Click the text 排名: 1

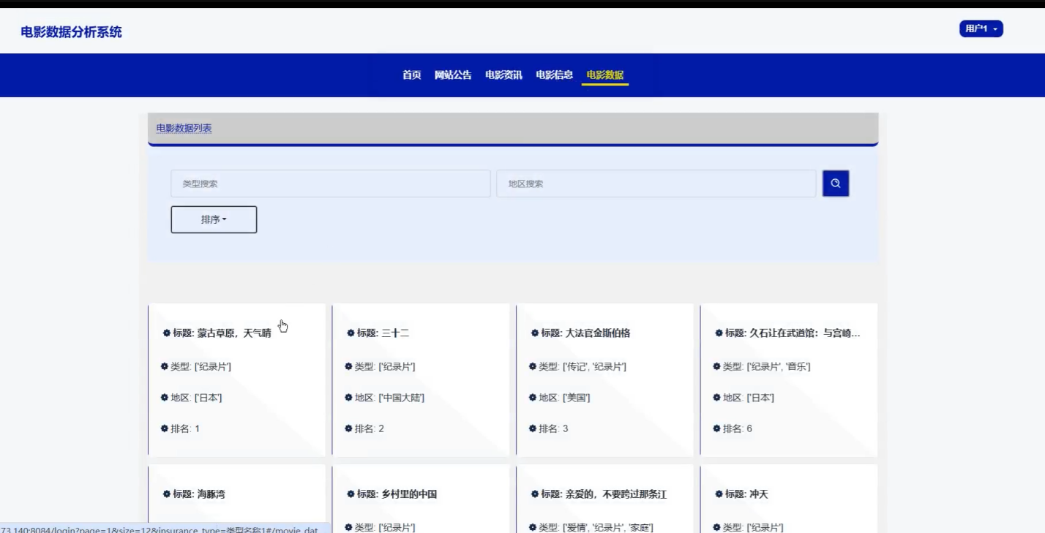pos(185,428)
